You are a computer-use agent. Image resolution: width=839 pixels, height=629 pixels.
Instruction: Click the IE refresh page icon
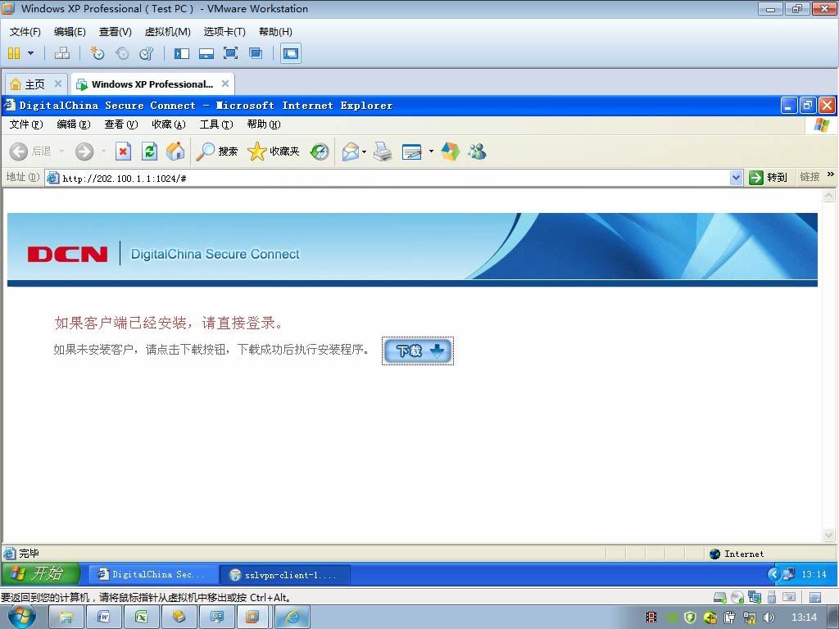pos(149,152)
